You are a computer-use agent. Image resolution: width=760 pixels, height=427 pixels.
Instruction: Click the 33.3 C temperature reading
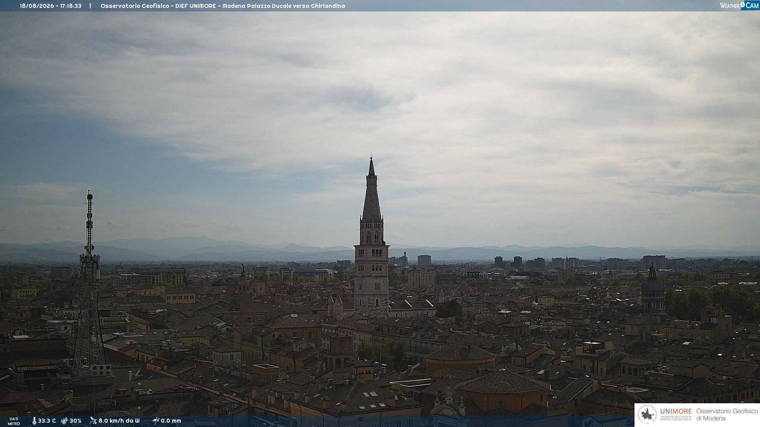(x=47, y=421)
